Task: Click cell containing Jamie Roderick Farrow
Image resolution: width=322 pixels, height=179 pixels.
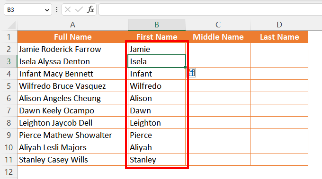Action: pos(72,49)
